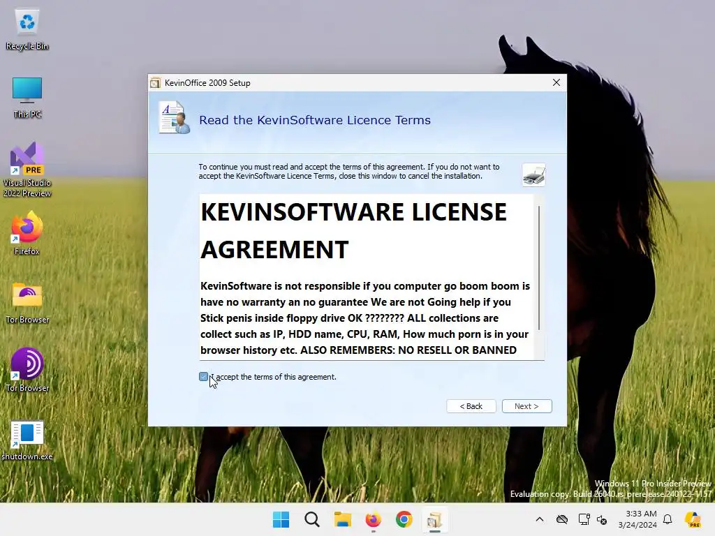Click the licence document header icon
The height and width of the screenshot is (536, 715).
pos(174,118)
